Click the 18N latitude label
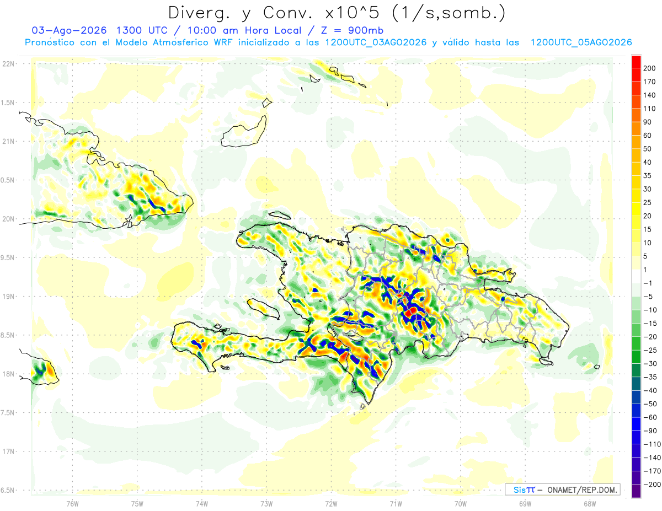 coord(8,374)
